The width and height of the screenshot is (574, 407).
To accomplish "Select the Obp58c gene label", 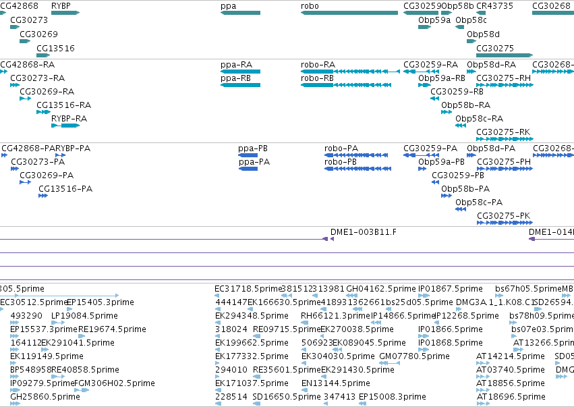I will point(471,20).
